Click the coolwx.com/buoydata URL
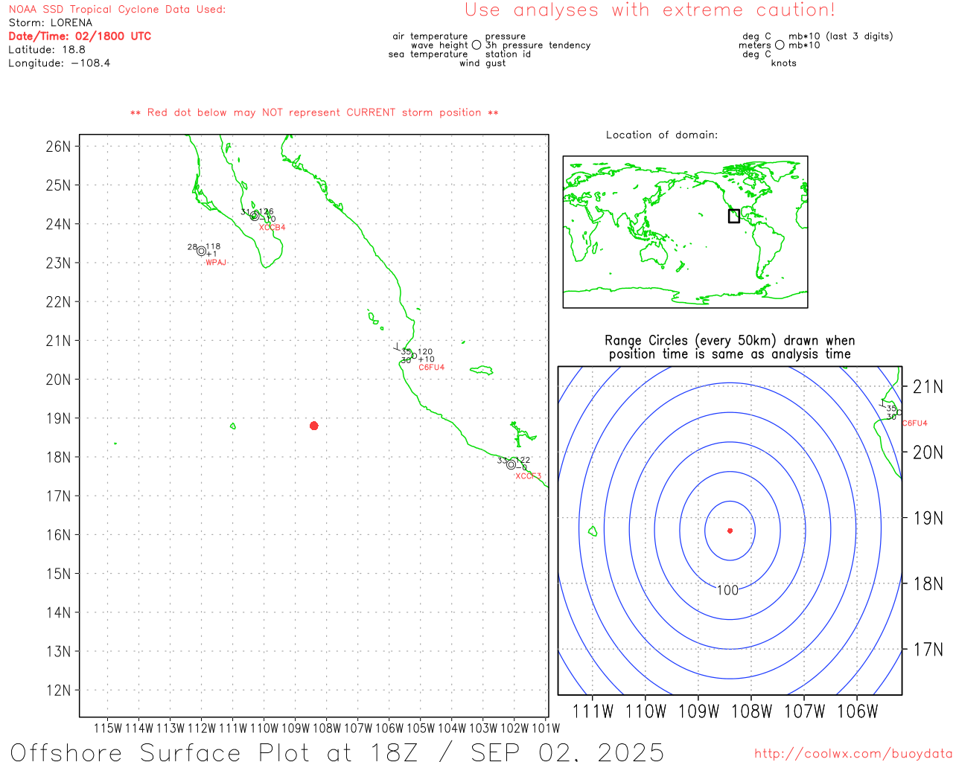Viewport: 953px width, 762px height. click(x=852, y=753)
